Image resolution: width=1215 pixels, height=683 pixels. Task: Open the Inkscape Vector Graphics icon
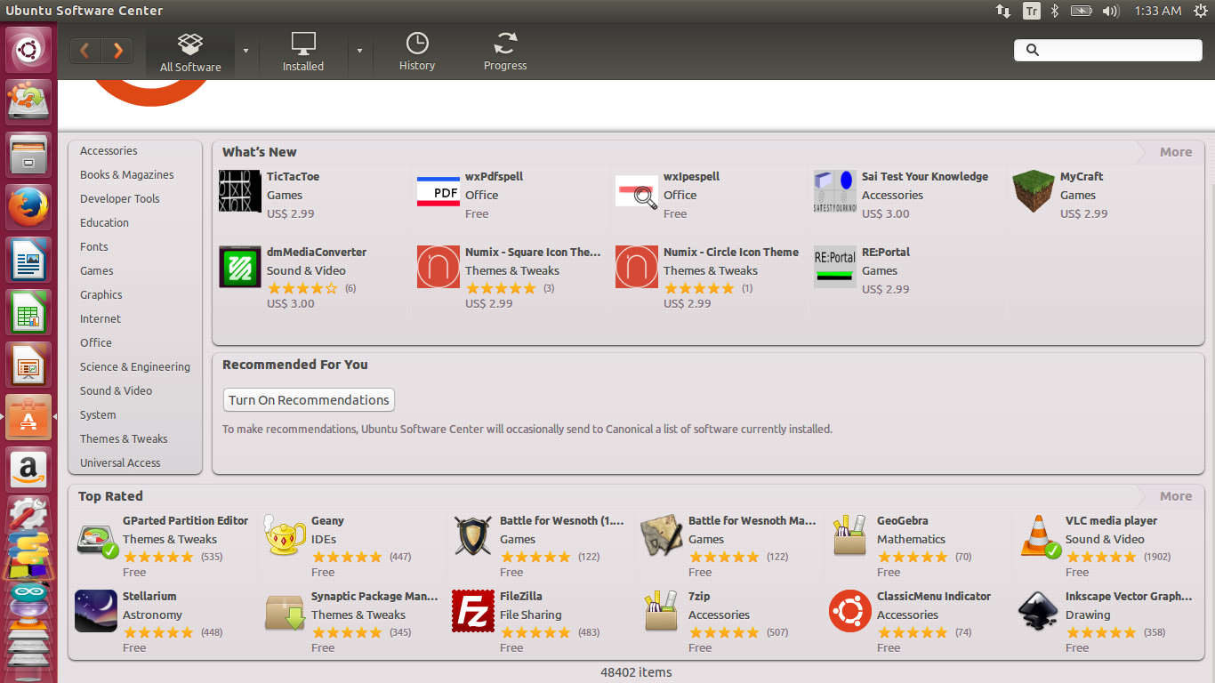tap(1039, 611)
